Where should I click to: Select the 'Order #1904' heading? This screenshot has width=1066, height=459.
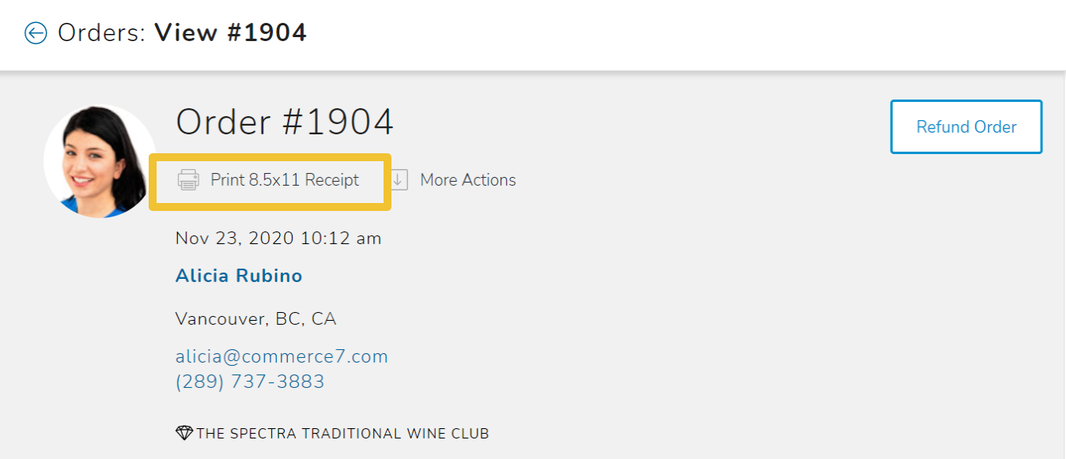tap(285, 122)
